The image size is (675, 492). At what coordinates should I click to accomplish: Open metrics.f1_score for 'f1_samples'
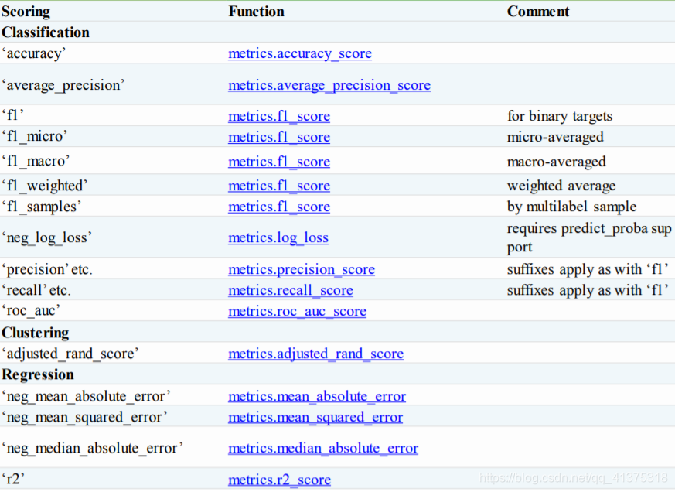point(279,207)
